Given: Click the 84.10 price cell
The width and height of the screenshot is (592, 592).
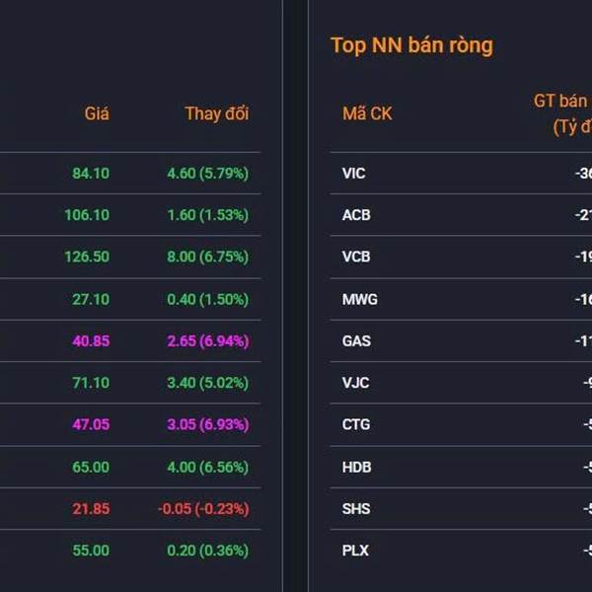Looking at the screenshot, I should pyautogui.click(x=91, y=174).
